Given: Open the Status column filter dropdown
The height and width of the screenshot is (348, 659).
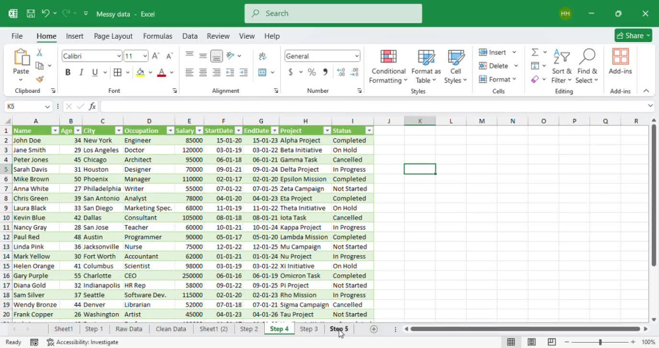Looking at the screenshot, I should 369,130.
